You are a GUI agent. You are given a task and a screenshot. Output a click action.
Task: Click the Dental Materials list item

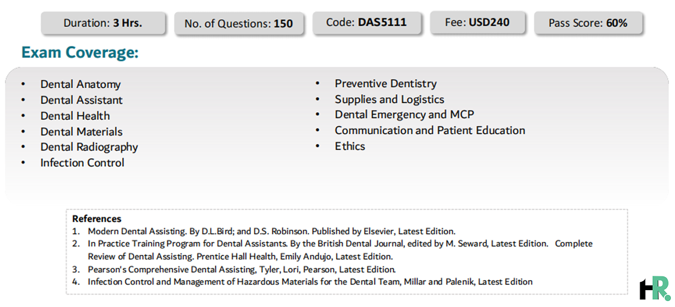[x=81, y=131]
